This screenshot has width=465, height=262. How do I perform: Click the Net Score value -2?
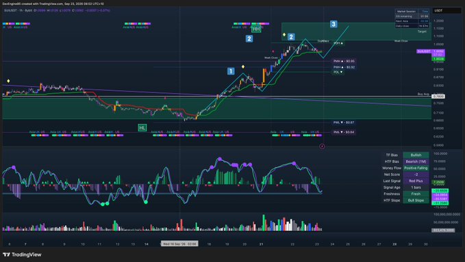point(416,174)
